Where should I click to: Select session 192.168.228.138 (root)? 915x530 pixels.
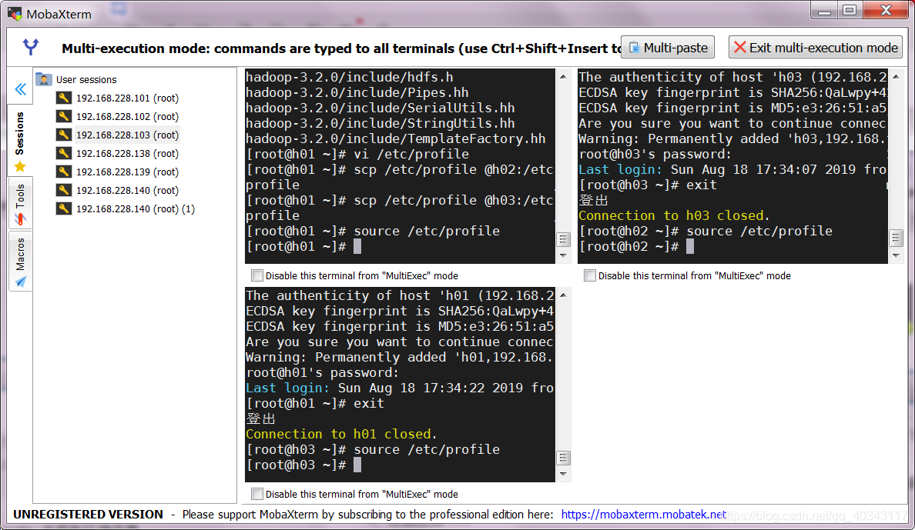[x=127, y=153]
